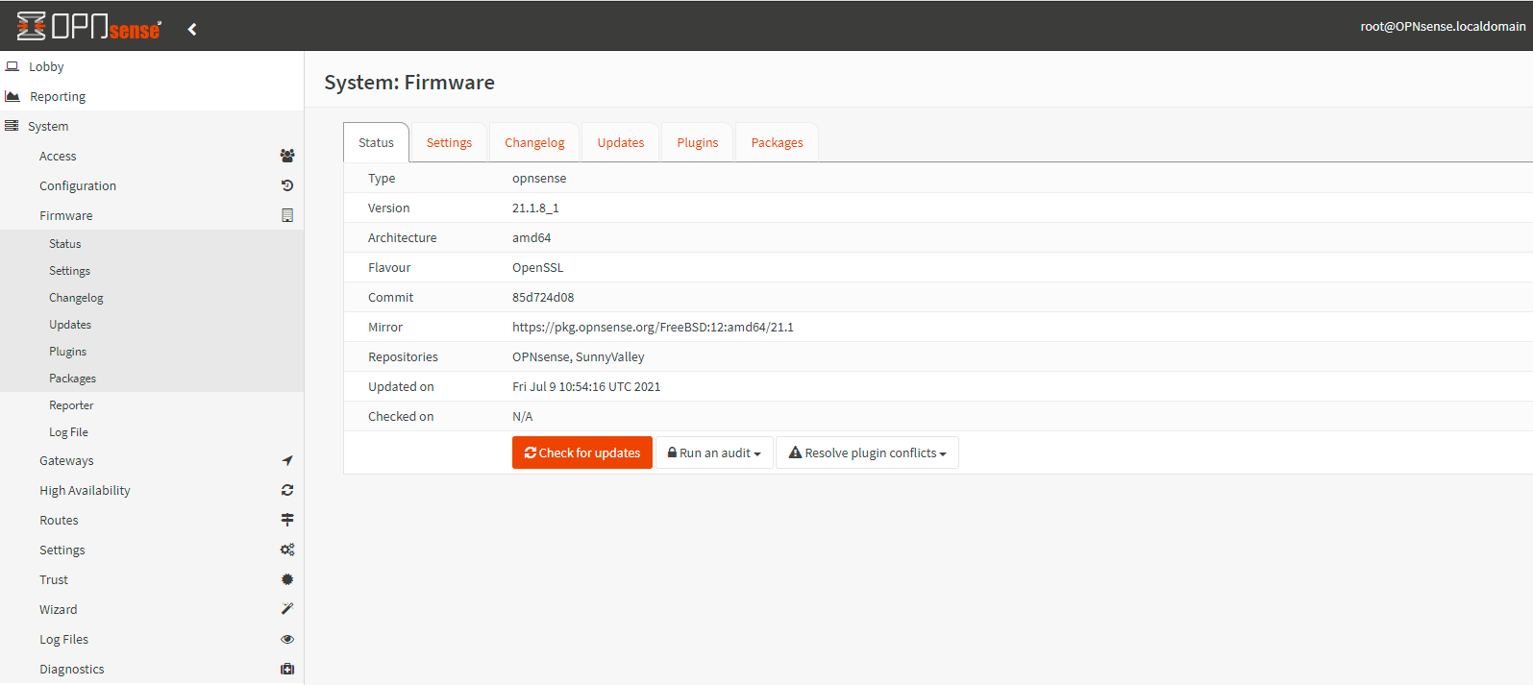Click the Wizard magic wand icon
This screenshot has width=1533, height=685.
click(287, 609)
